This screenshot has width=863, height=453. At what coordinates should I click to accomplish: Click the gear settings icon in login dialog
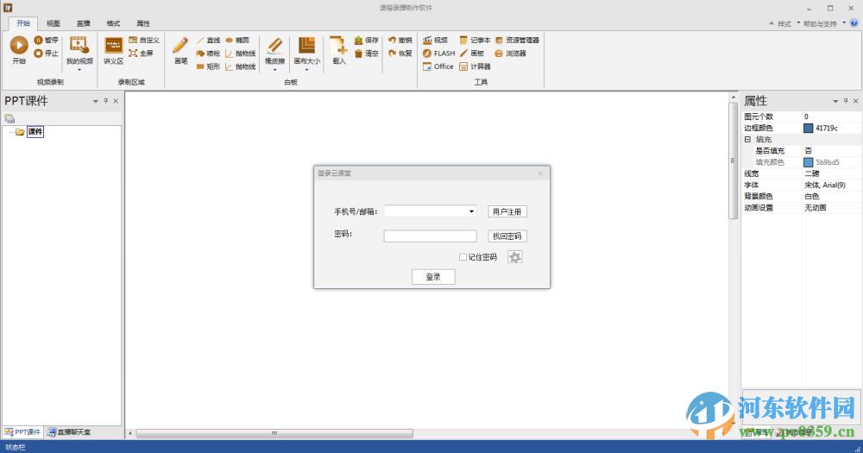coord(514,257)
